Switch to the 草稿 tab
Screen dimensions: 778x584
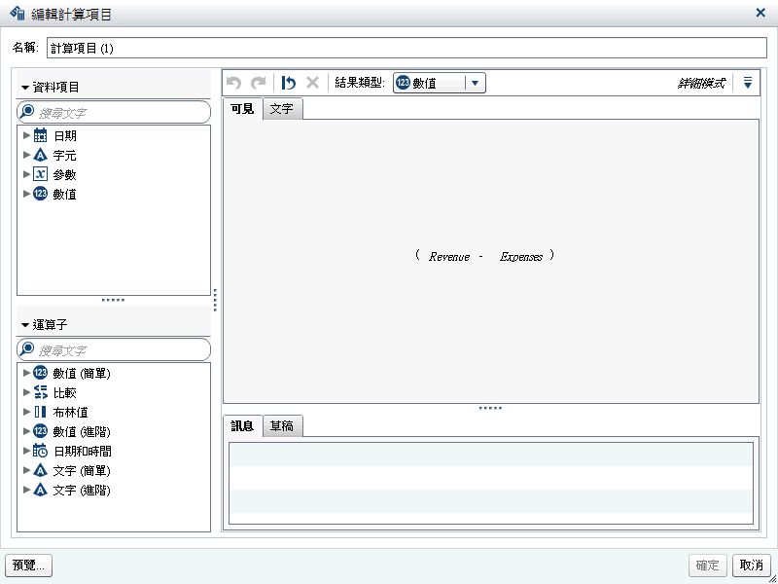283,426
